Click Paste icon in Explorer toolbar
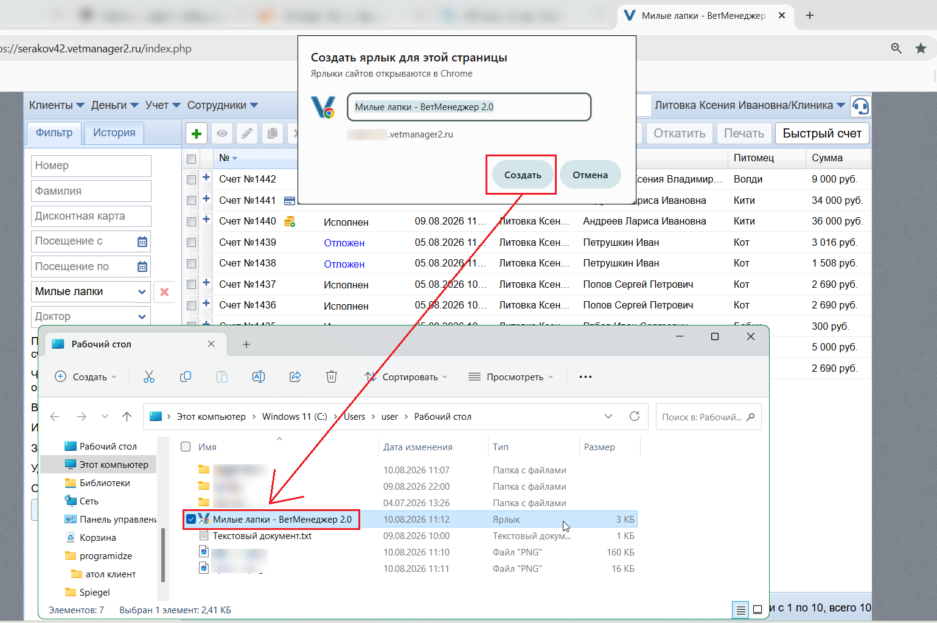The height and width of the screenshot is (623, 937). [222, 377]
